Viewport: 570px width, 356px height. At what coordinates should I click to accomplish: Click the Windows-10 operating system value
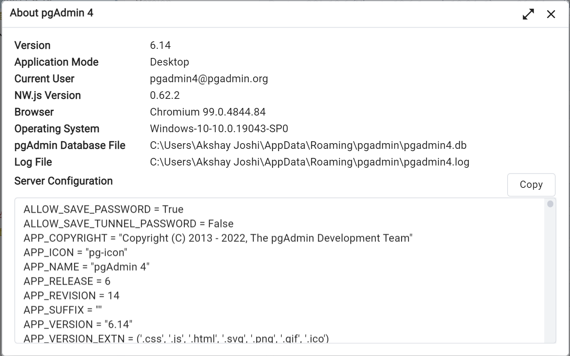click(219, 129)
